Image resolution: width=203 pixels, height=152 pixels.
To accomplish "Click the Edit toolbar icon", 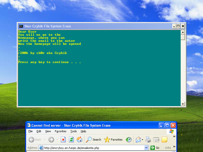I will pyautogui.click(x=156, y=140).
